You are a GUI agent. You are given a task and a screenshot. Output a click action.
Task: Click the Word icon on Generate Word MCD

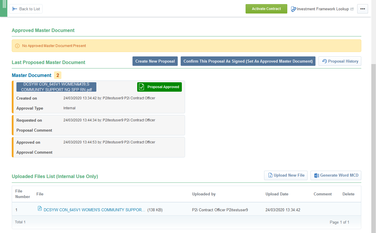point(316,175)
